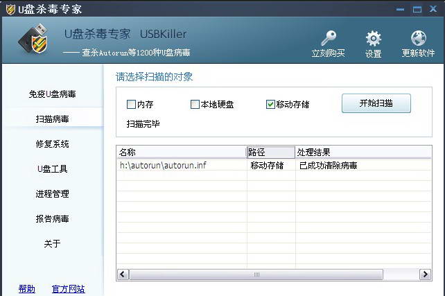Sort by the 名称 column header

pyautogui.click(x=182, y=152)
